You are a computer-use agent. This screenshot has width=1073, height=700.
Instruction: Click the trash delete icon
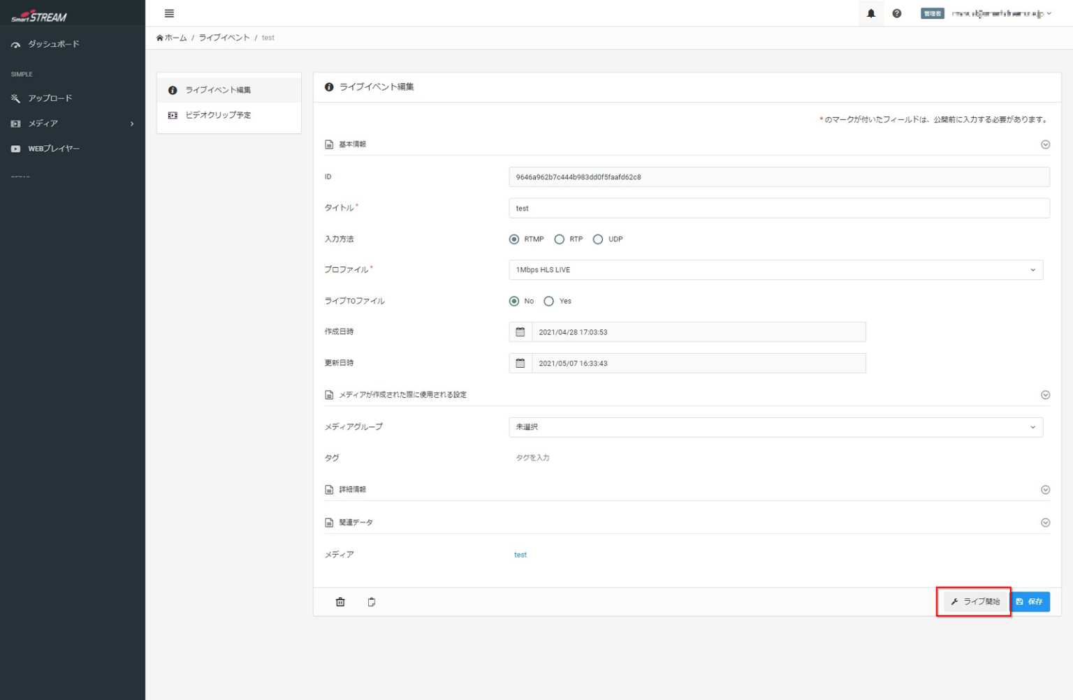coord(340,602)
